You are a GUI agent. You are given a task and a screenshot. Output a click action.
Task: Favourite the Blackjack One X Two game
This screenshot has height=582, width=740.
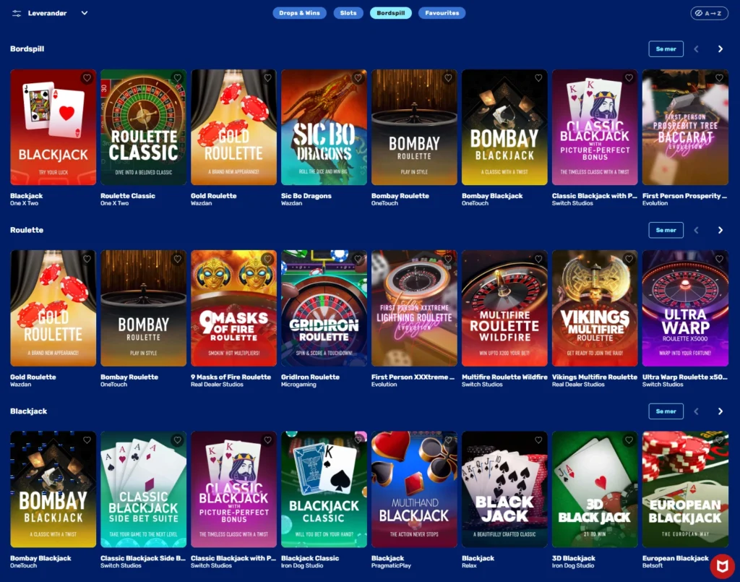point(87,78)
